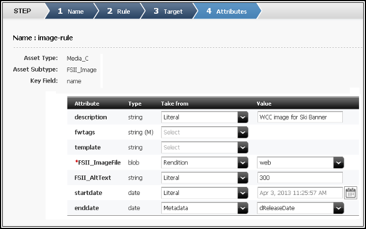This screenshot has width=366, height=229.
Task: Go to step 1 Name
Action: pos(70,11)
